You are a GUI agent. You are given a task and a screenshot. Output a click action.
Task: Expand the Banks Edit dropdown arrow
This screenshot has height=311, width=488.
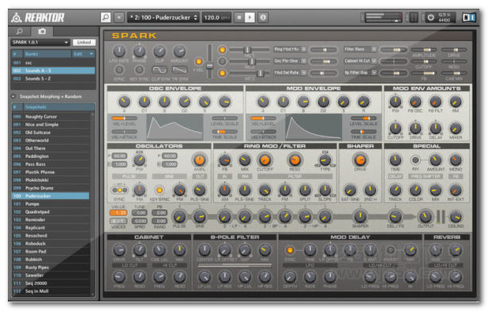tap(92, 54)
